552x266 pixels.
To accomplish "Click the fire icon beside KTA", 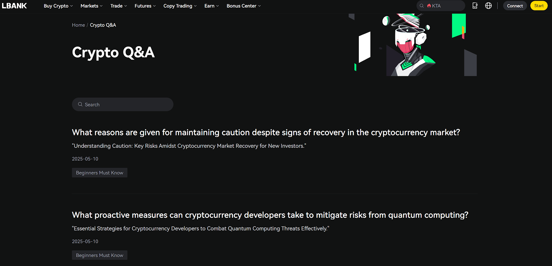I will click(x=429, y=6).
